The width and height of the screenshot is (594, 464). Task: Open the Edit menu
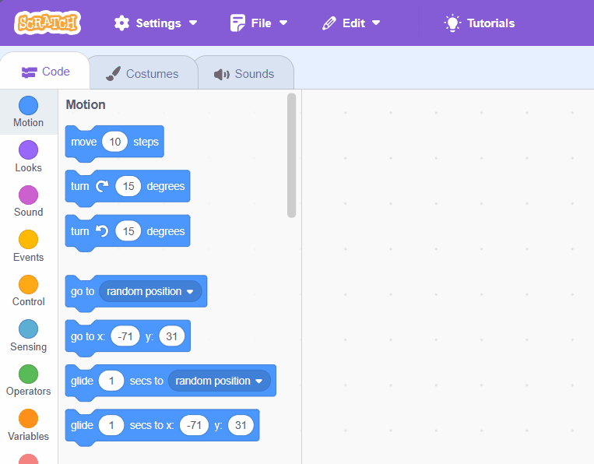[352, 23]
